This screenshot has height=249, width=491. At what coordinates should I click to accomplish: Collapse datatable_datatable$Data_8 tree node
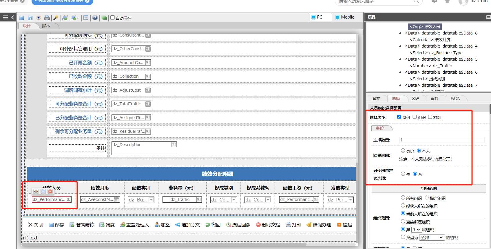[x=400, y=33]
